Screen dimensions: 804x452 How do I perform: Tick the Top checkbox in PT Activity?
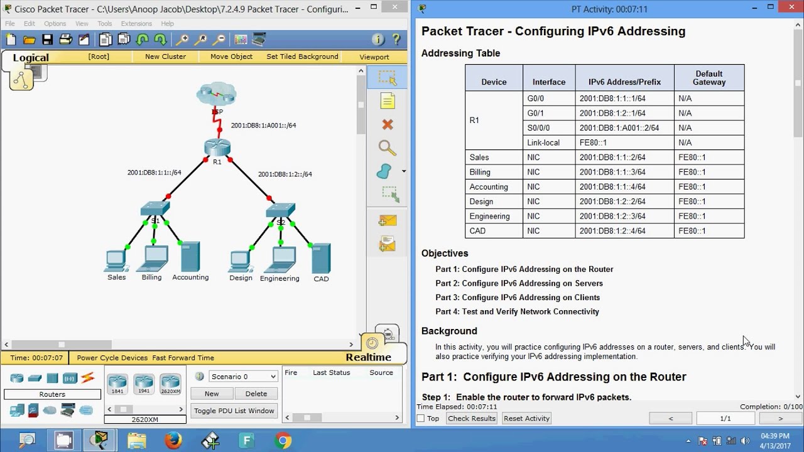click(x=421, y=418)
